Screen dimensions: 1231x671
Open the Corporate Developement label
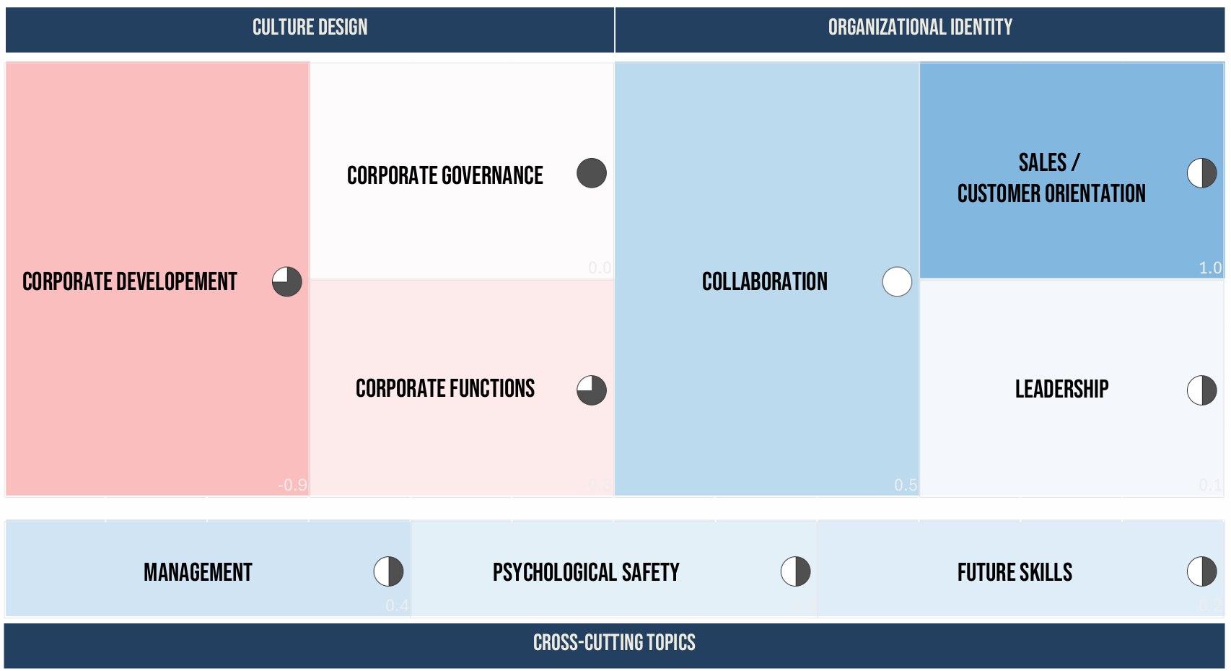pyautogui.click(x=130, y=281)
